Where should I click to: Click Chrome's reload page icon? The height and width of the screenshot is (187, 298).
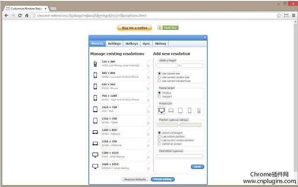click(20, 15)
